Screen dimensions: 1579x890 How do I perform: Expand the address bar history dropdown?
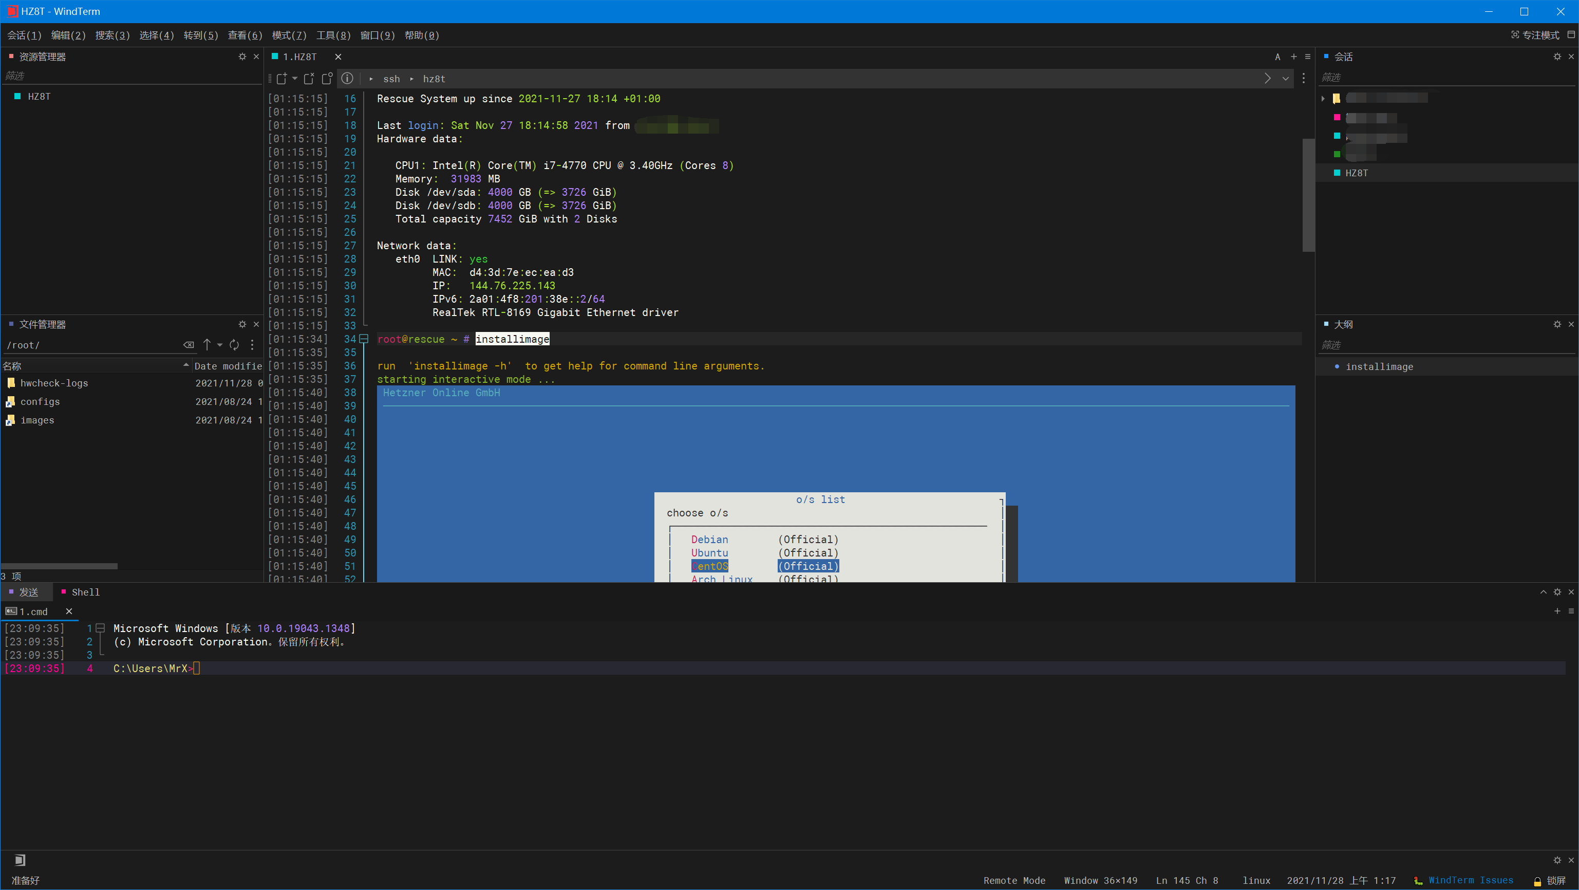point(1285,79)
